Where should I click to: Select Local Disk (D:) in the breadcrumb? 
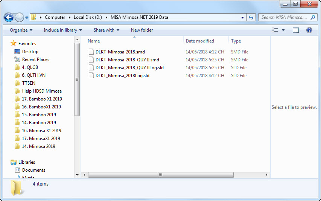[x=88, y=17]
